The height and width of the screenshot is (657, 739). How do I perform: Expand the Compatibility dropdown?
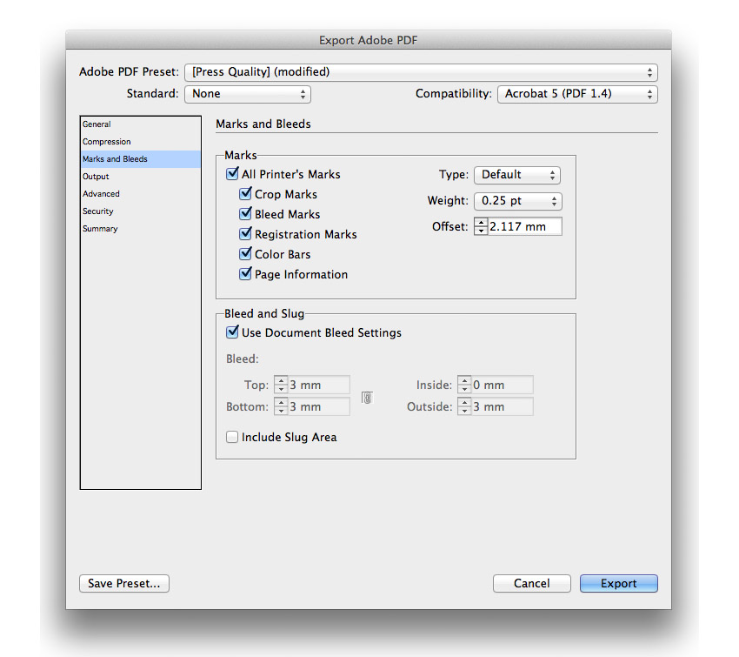(577, 94)
